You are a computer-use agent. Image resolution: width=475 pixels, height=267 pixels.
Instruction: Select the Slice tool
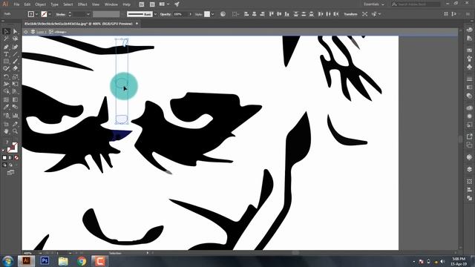15,124
